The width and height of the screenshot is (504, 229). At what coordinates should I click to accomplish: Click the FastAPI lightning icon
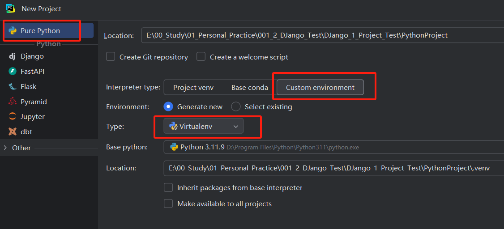click(x=13, y=71)
